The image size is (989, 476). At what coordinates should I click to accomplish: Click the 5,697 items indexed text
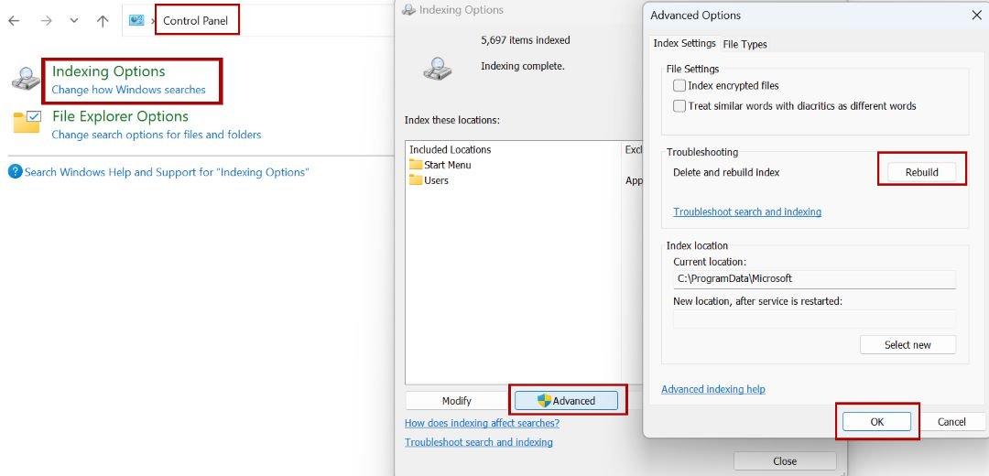point(526,39)
